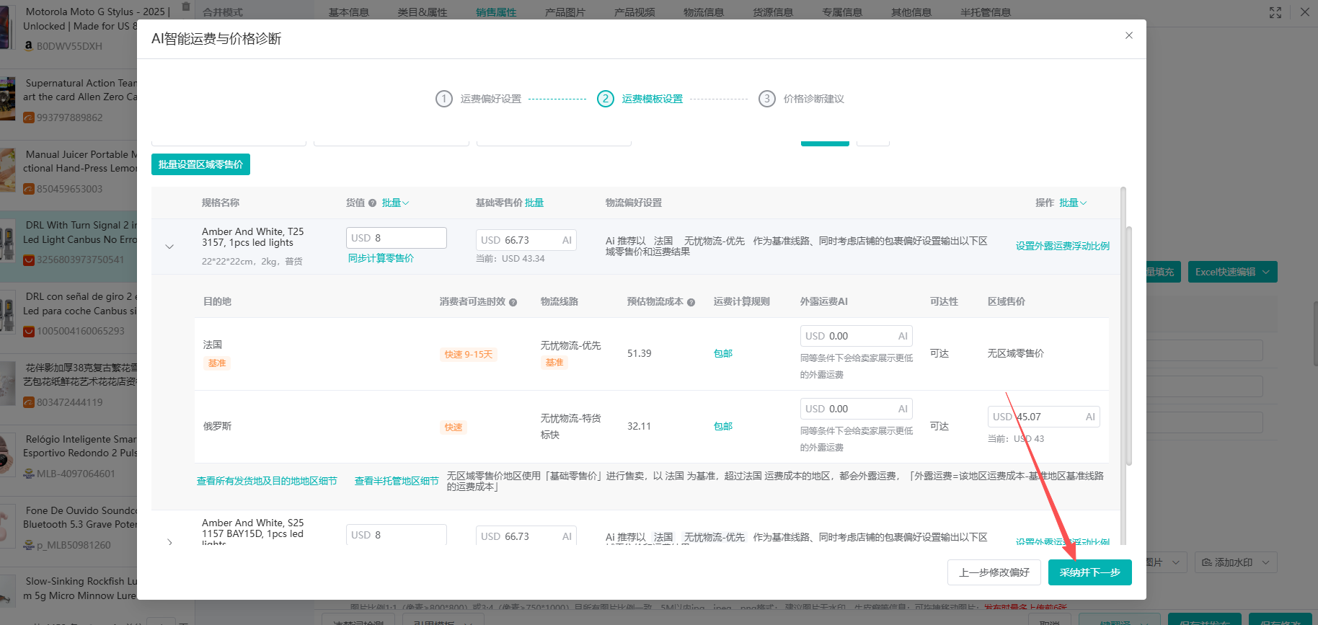The height and width of the screenshot is (625, 1318).
Task: Close the AI shipping diagnosis dialog
Action: pos(1129,35)
